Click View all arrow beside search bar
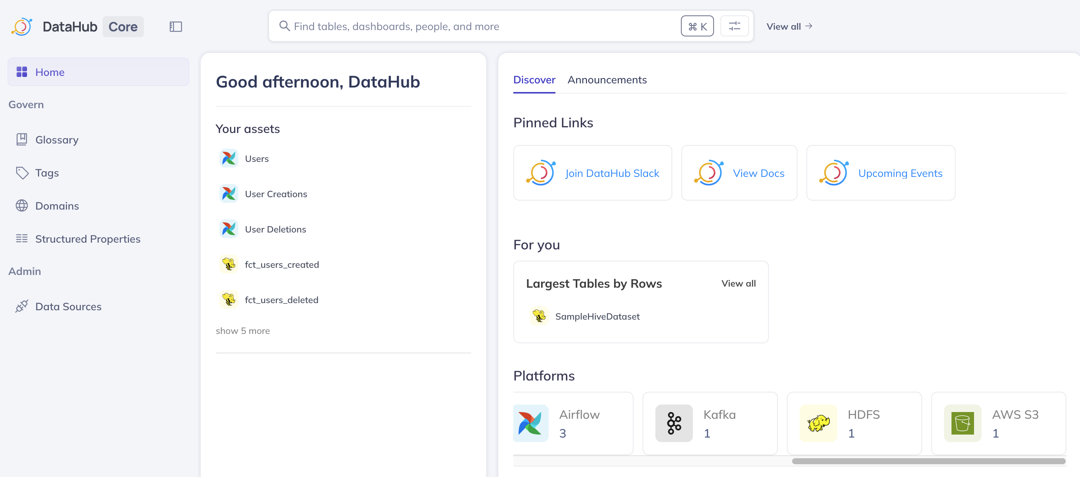The width and height of the screenshot is (1080, 477). tap(789, 26)
